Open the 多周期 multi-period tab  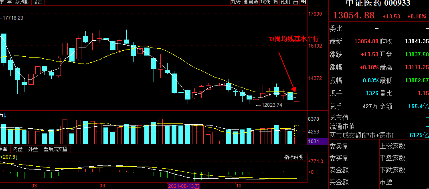22,2
